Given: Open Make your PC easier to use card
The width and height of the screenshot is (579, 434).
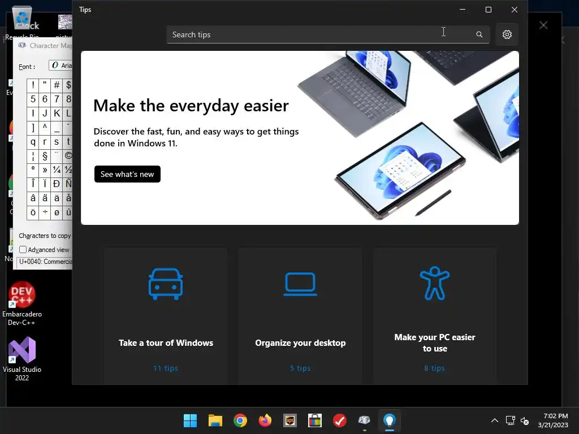Looking at the screenshot, I should click(x=435, y=315).
